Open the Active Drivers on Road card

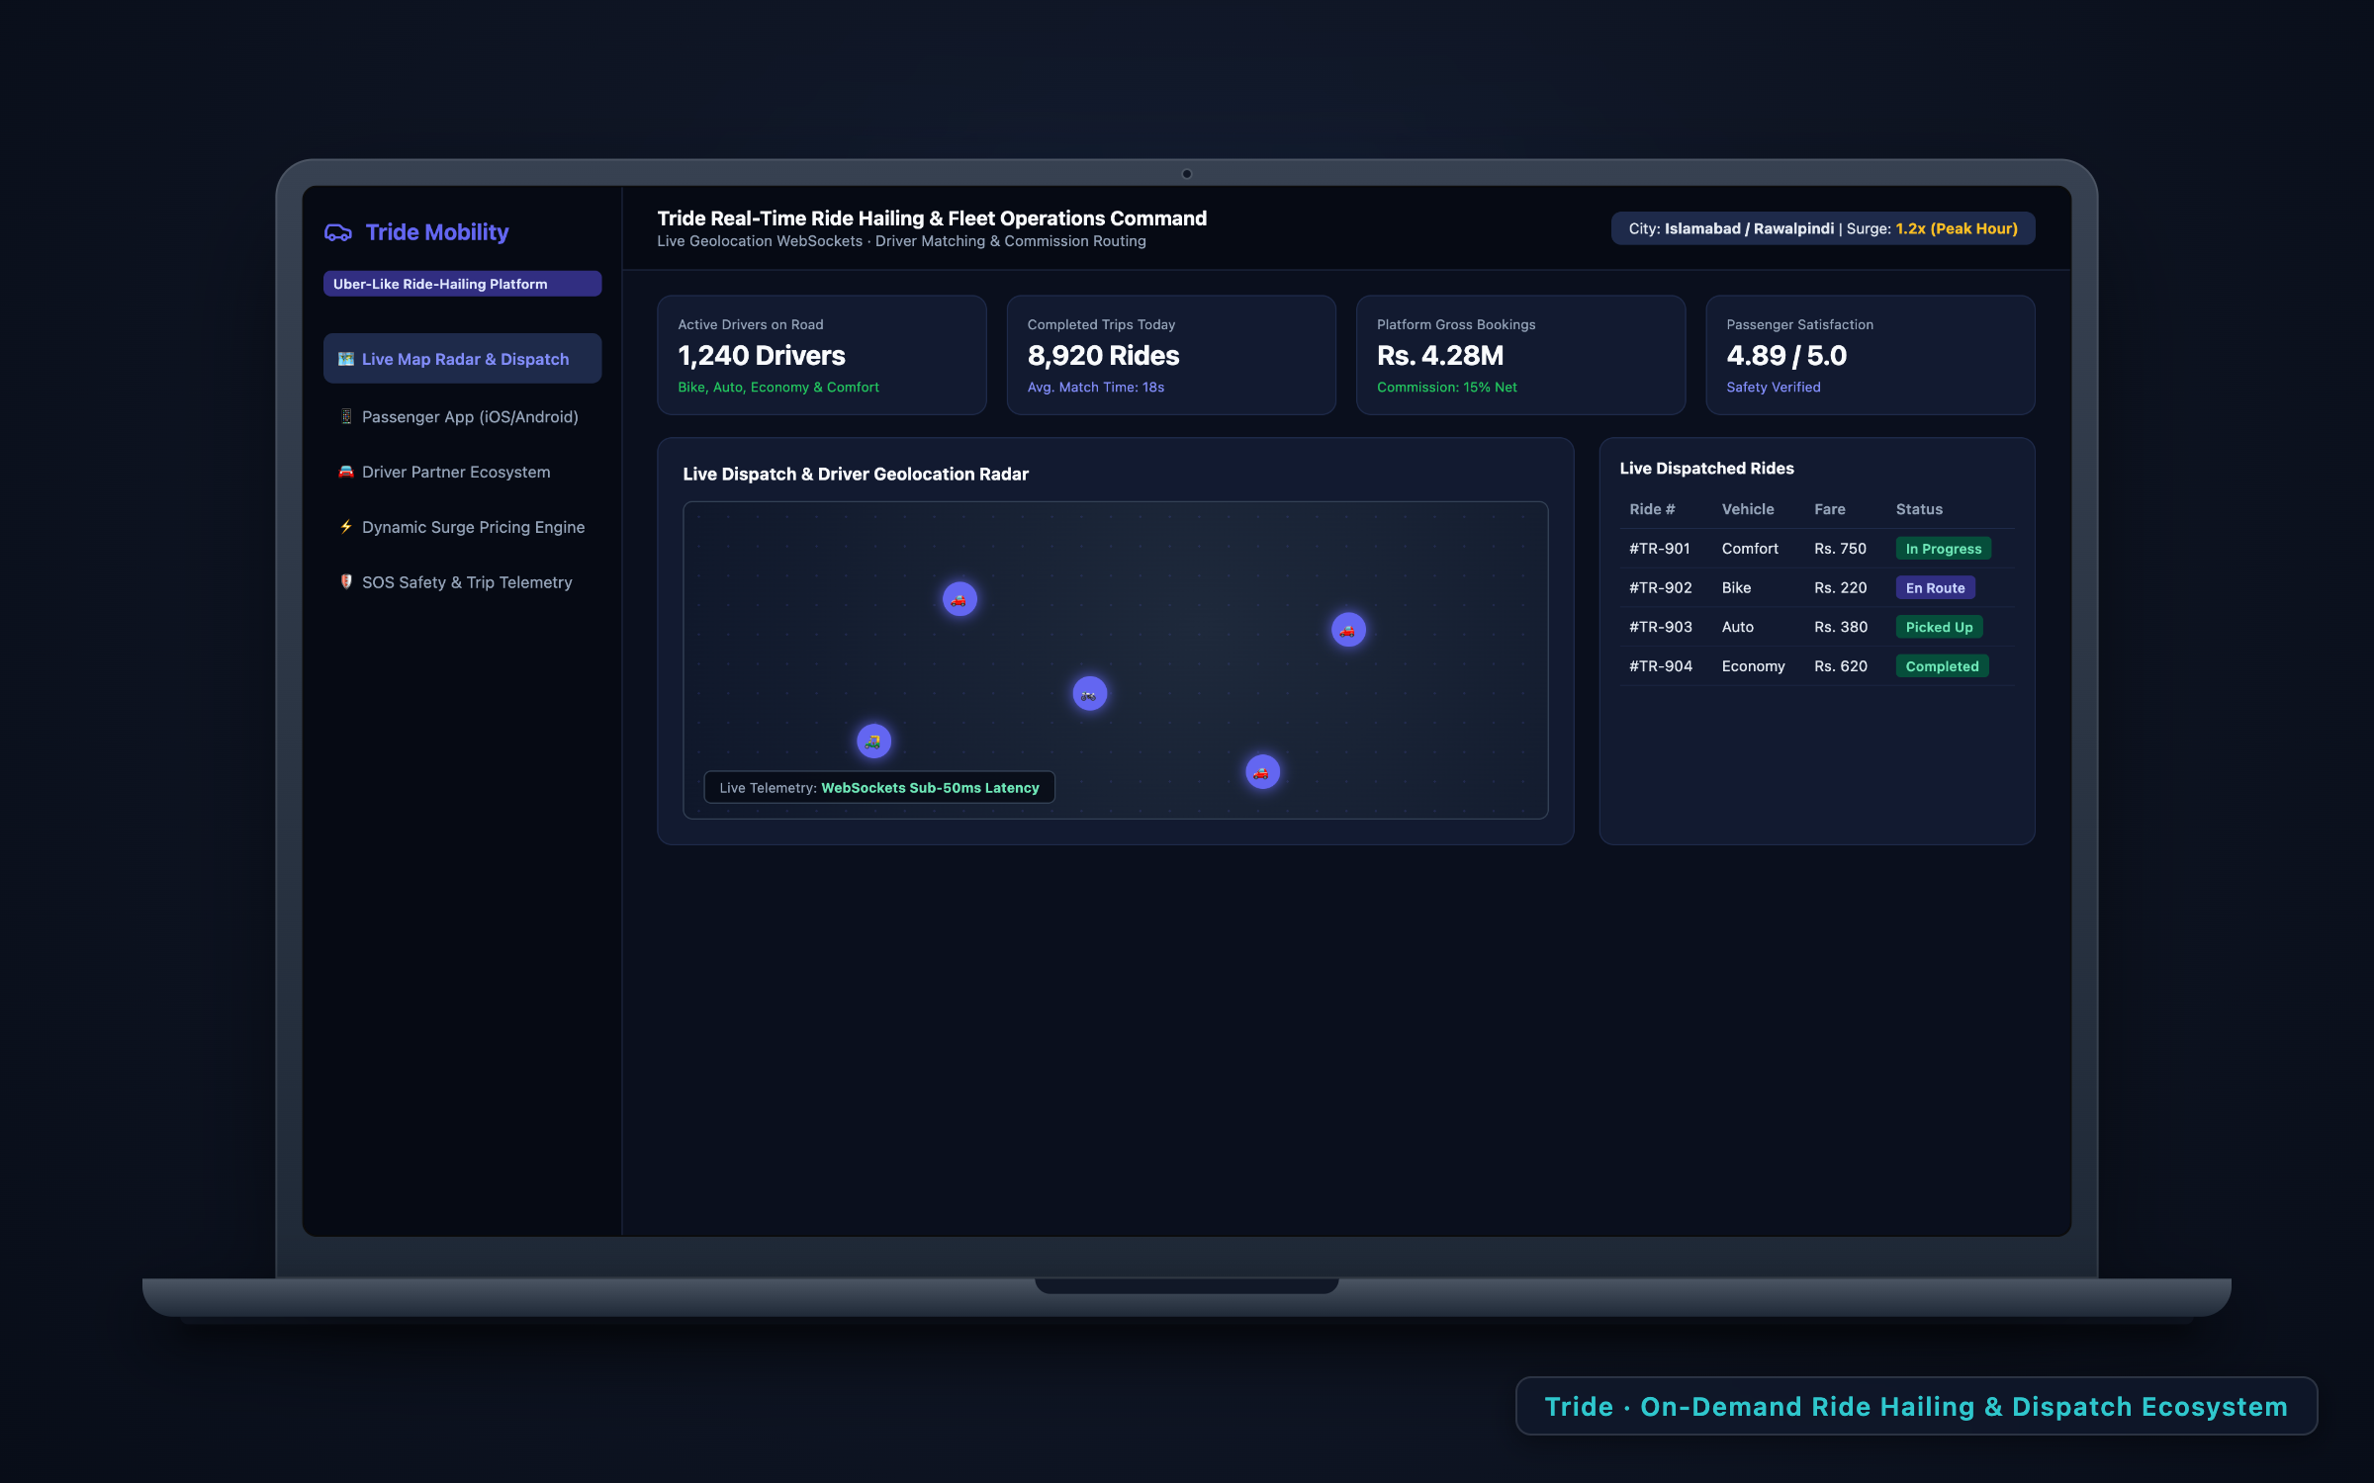point(821,355)
